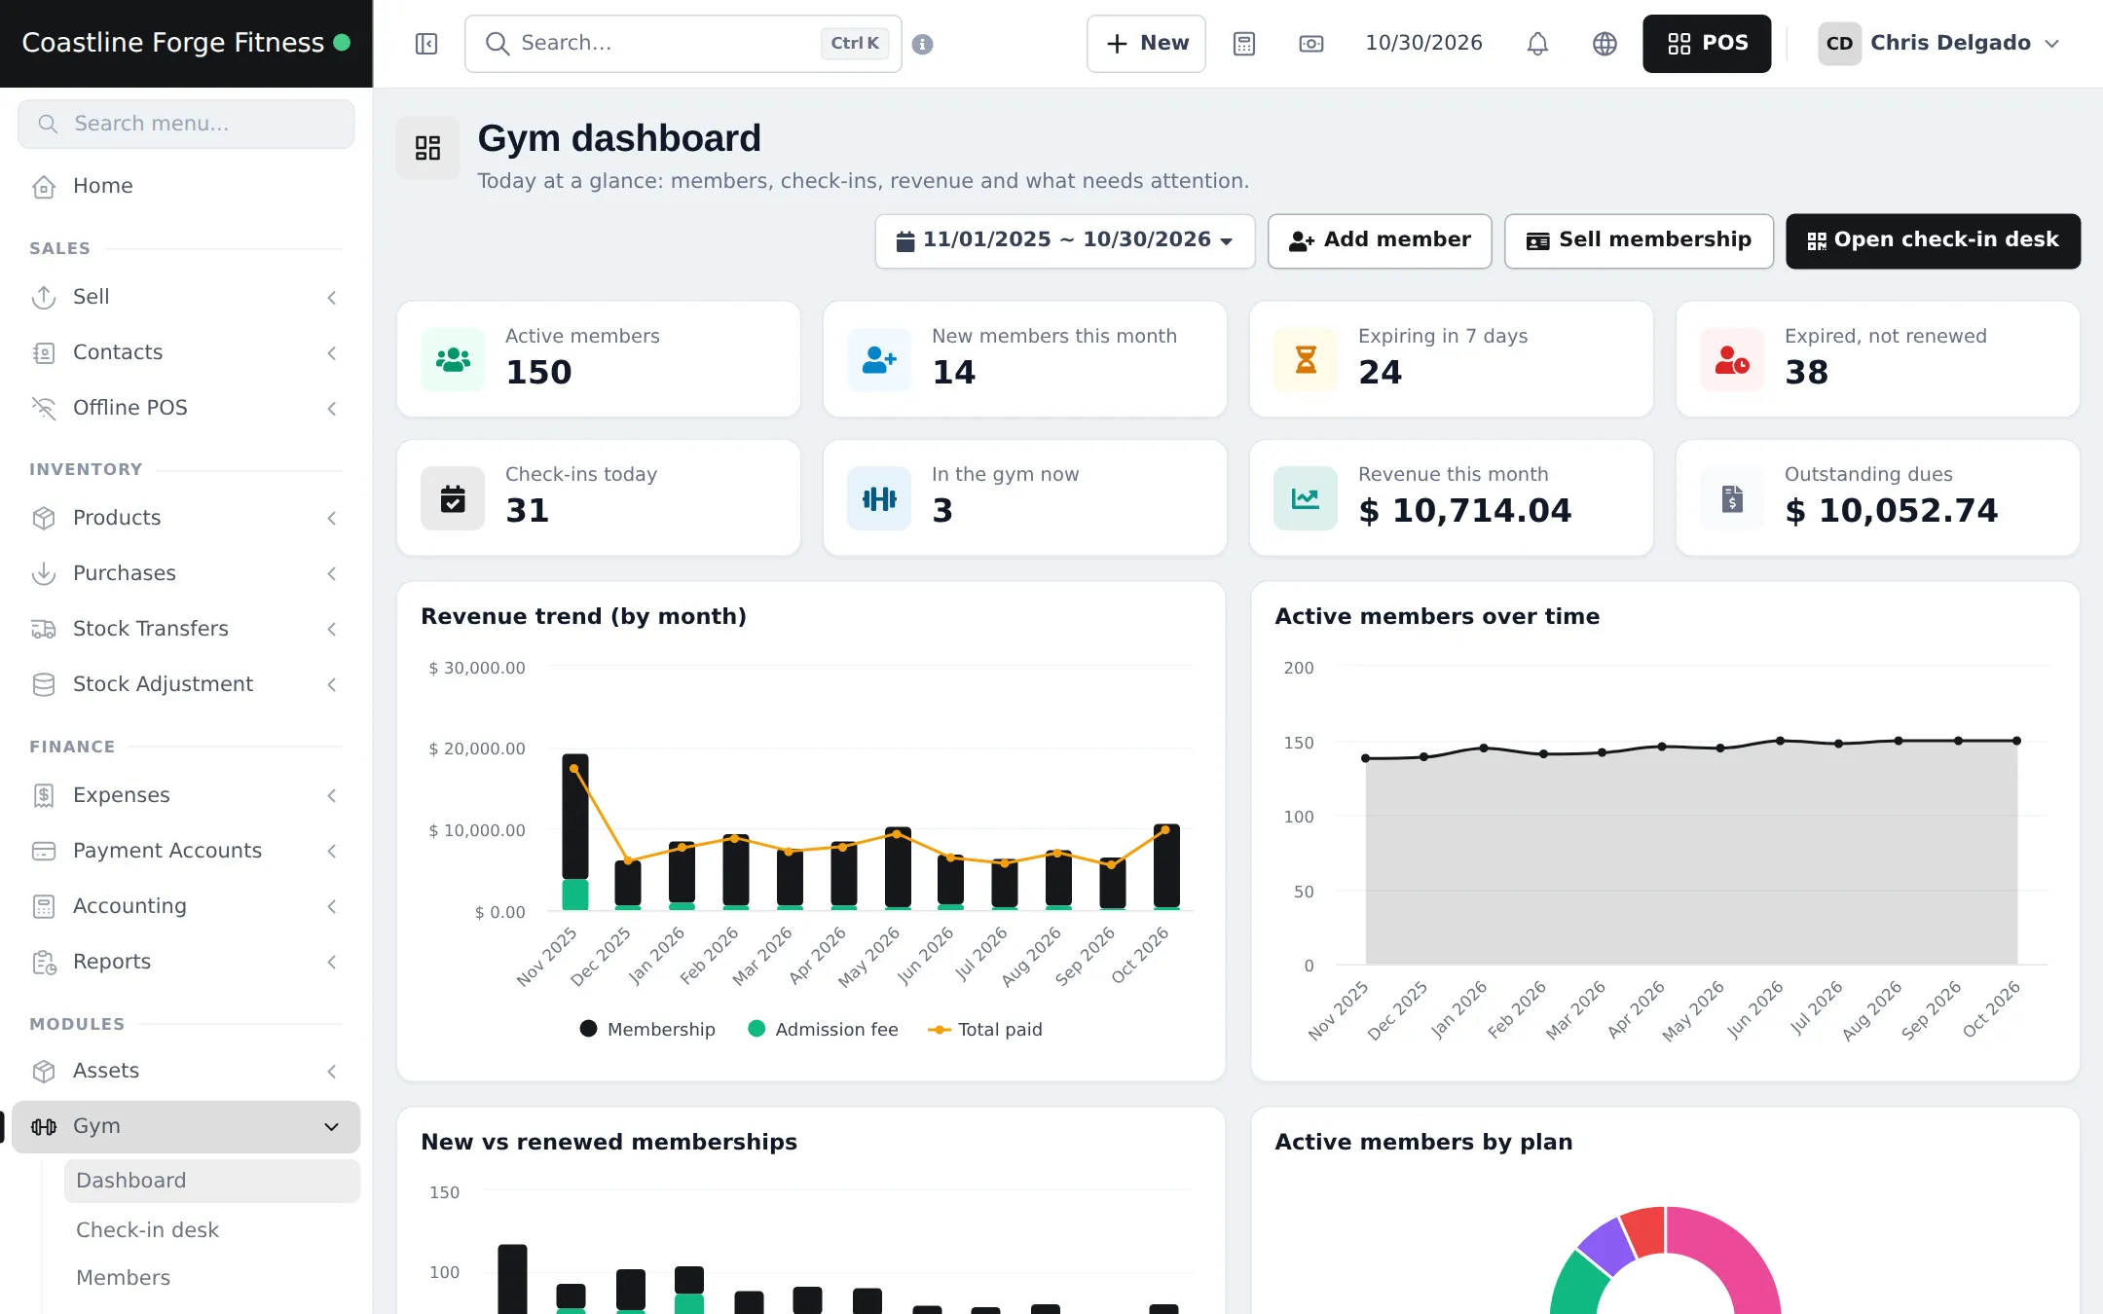Open check-in desk button
This screenshot has height=1314, width=2103.
[1933, 240]
